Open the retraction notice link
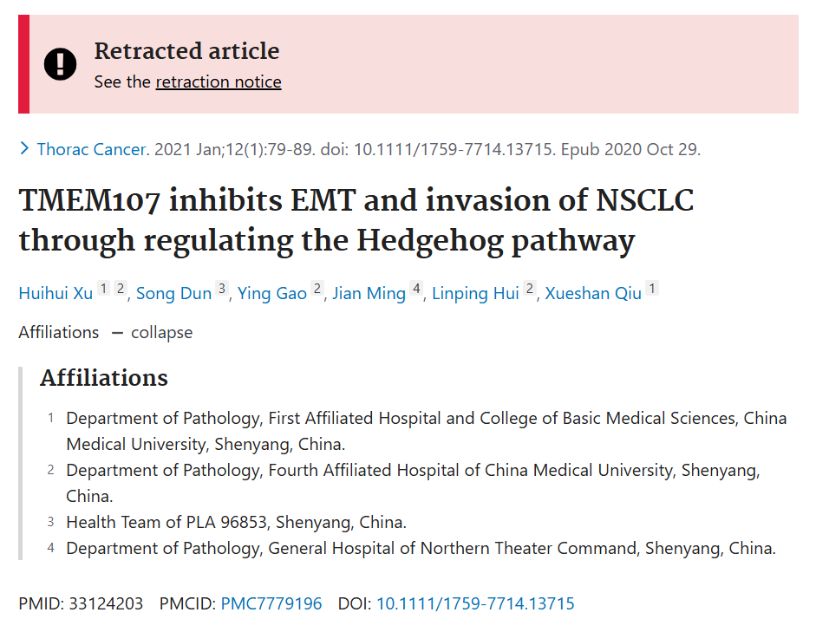Viewport: 829px width, 632px height. [219, 81]
